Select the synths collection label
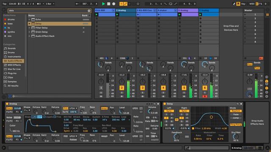 pyautogui.click(x=11, y=32)
